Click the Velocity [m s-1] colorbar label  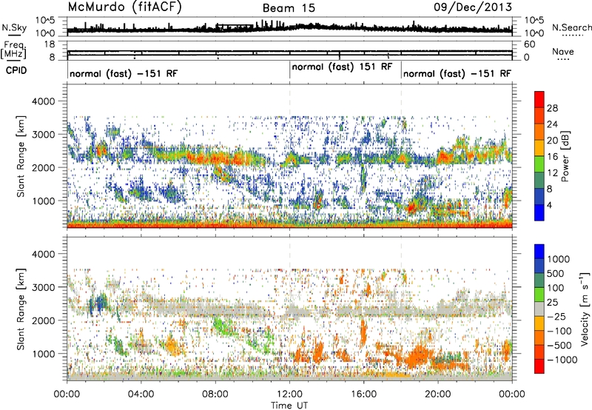[585, 309]
